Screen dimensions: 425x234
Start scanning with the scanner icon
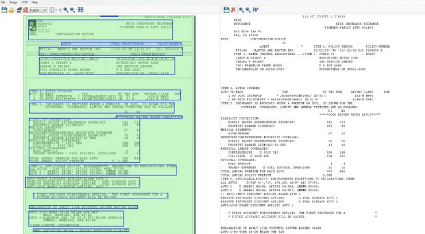coord(19,10)
